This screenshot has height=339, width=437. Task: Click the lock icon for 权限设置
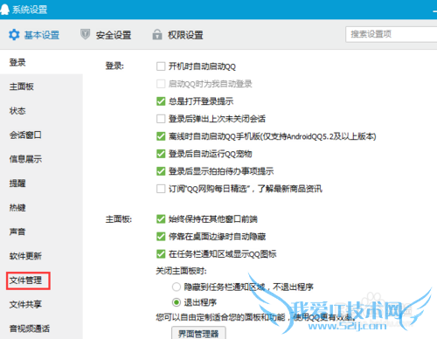click(157, 34)
